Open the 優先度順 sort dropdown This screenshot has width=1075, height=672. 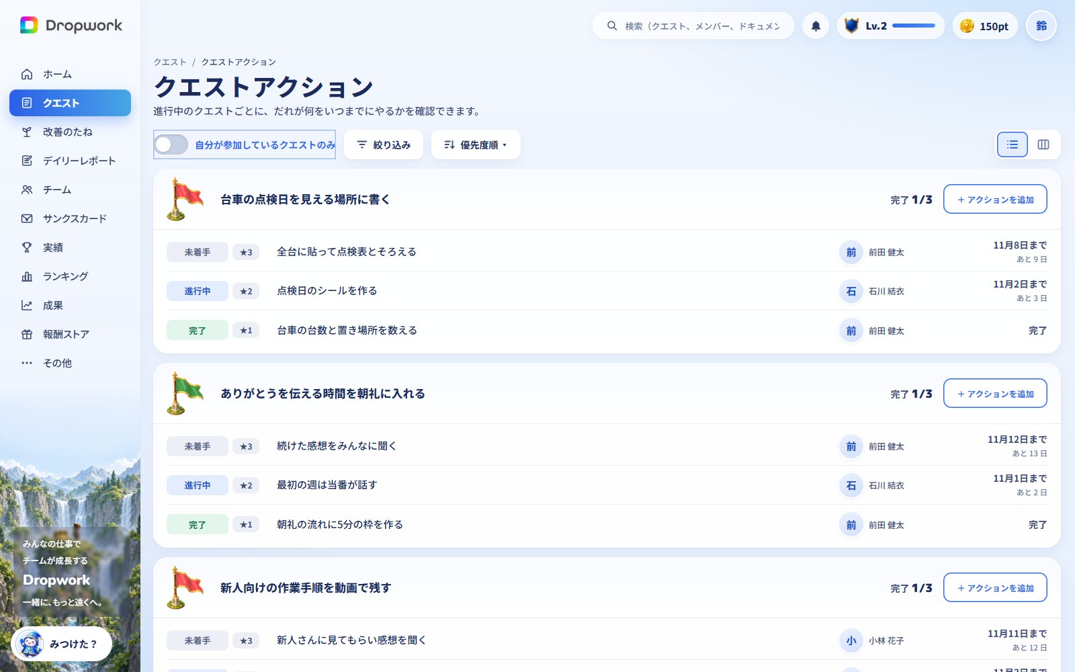[476, 144]
